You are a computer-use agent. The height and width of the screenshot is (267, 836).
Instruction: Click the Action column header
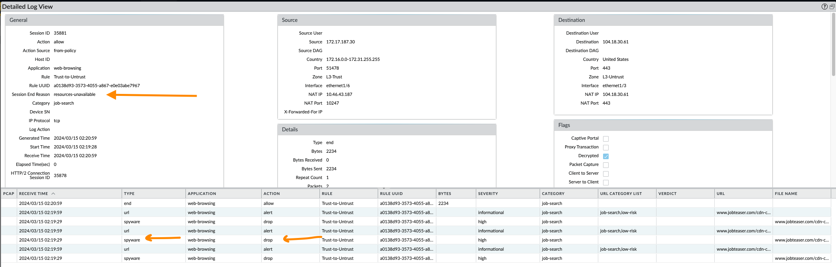272,194
